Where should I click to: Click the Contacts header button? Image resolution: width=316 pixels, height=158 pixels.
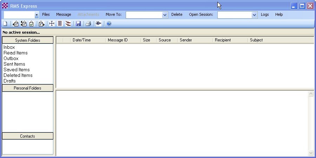click(x=28, y=136)
